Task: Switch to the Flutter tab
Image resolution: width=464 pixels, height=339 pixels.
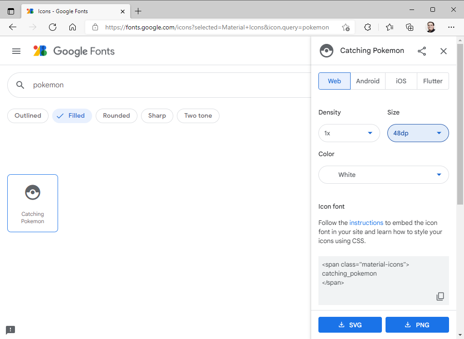Action: [432, 81]
